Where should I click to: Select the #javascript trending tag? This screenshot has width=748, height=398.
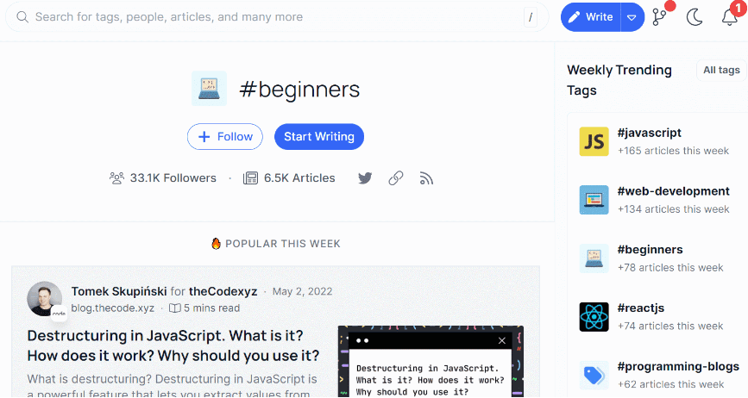tap(650, 134)
